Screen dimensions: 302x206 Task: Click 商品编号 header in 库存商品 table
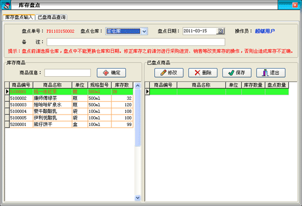(21, 85)
